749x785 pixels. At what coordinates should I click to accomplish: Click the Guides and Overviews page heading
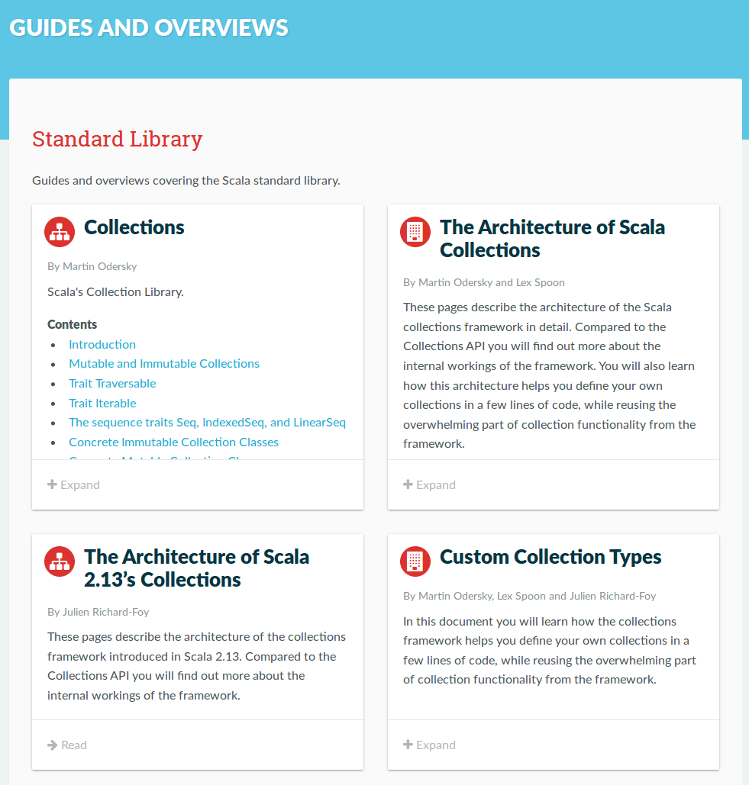coord(149,27)
